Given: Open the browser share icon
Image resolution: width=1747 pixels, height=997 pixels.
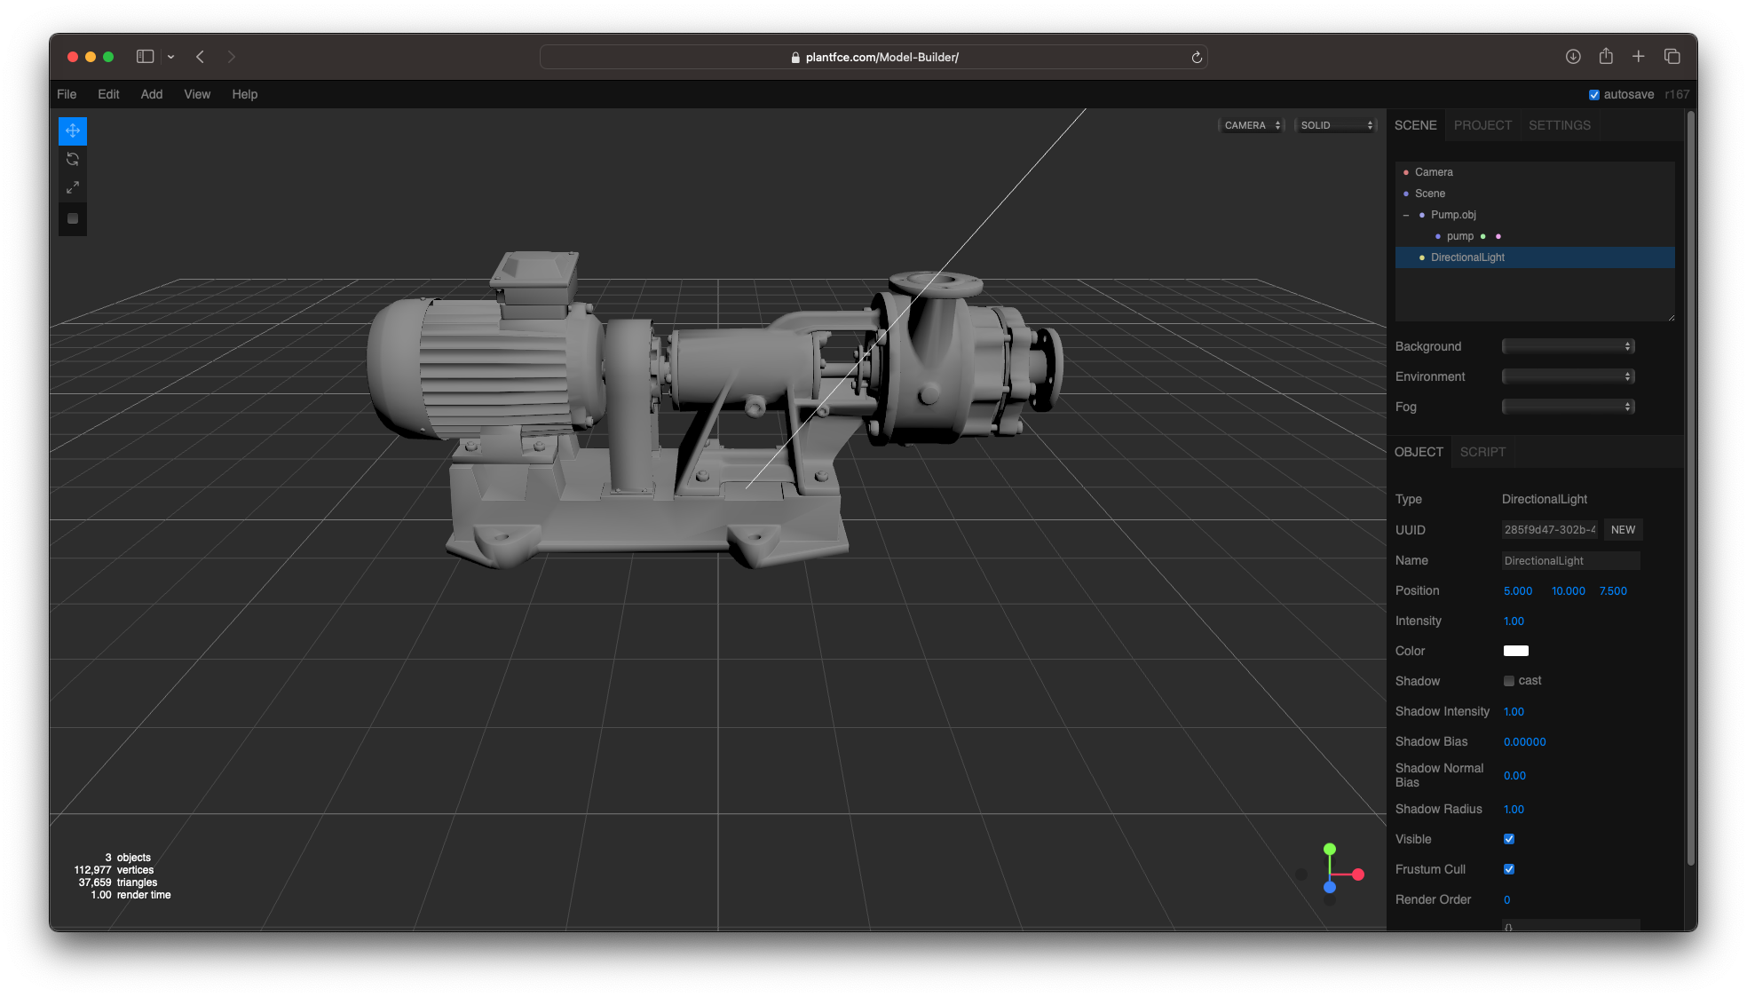Looking at the screenshot, I should (x=1605, y=57).
